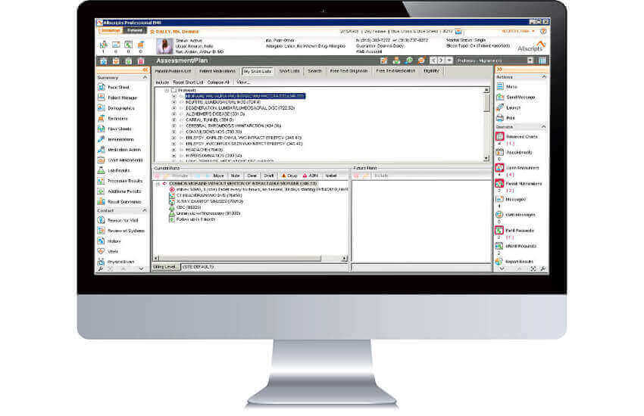The height and width of the screenshot is (416, 644).
Task: Expand the CARPAL TUNNEL problem node
Action: pyautogui.click(x=174, y=118)
